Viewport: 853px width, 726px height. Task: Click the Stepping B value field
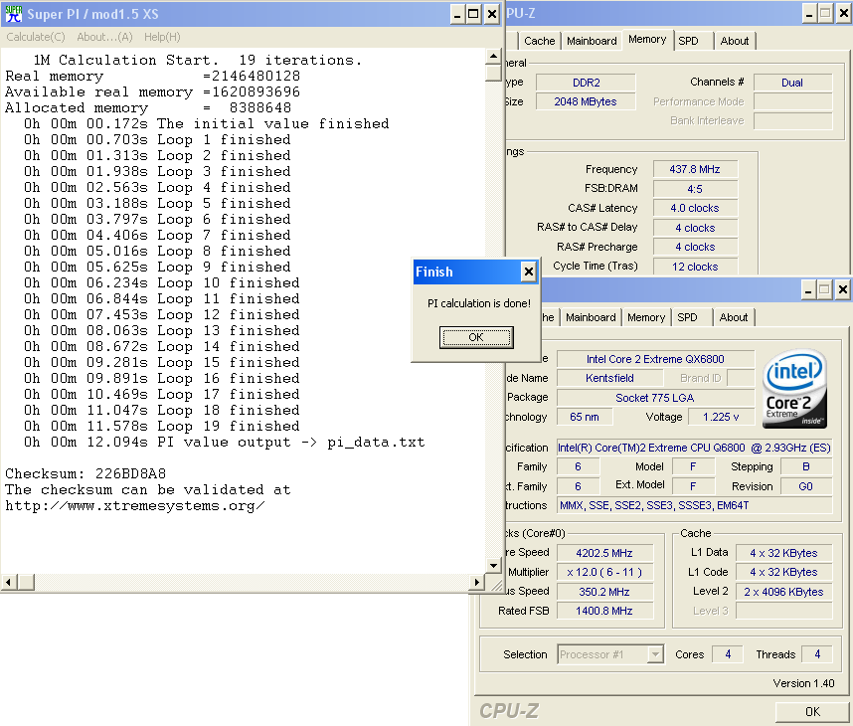point(806,467)
